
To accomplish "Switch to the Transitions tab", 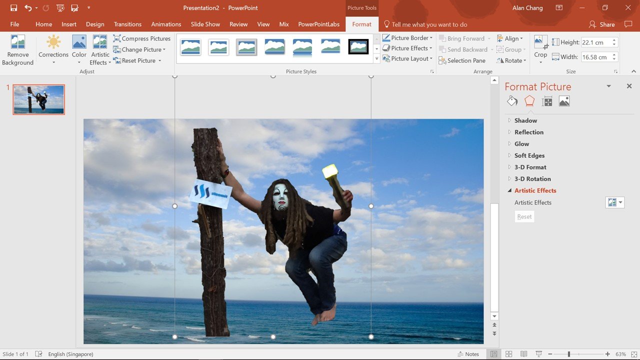I will 127,24.
